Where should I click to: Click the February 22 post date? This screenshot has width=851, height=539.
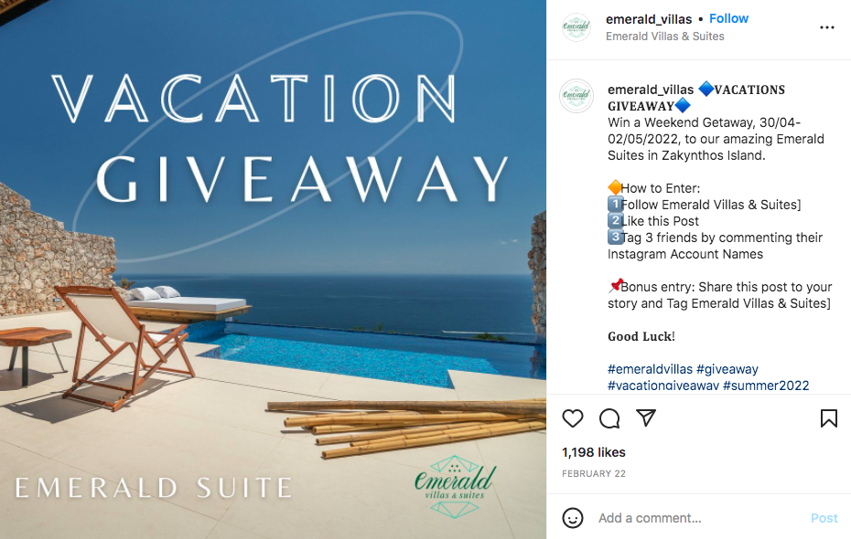(x=593, y=473)
